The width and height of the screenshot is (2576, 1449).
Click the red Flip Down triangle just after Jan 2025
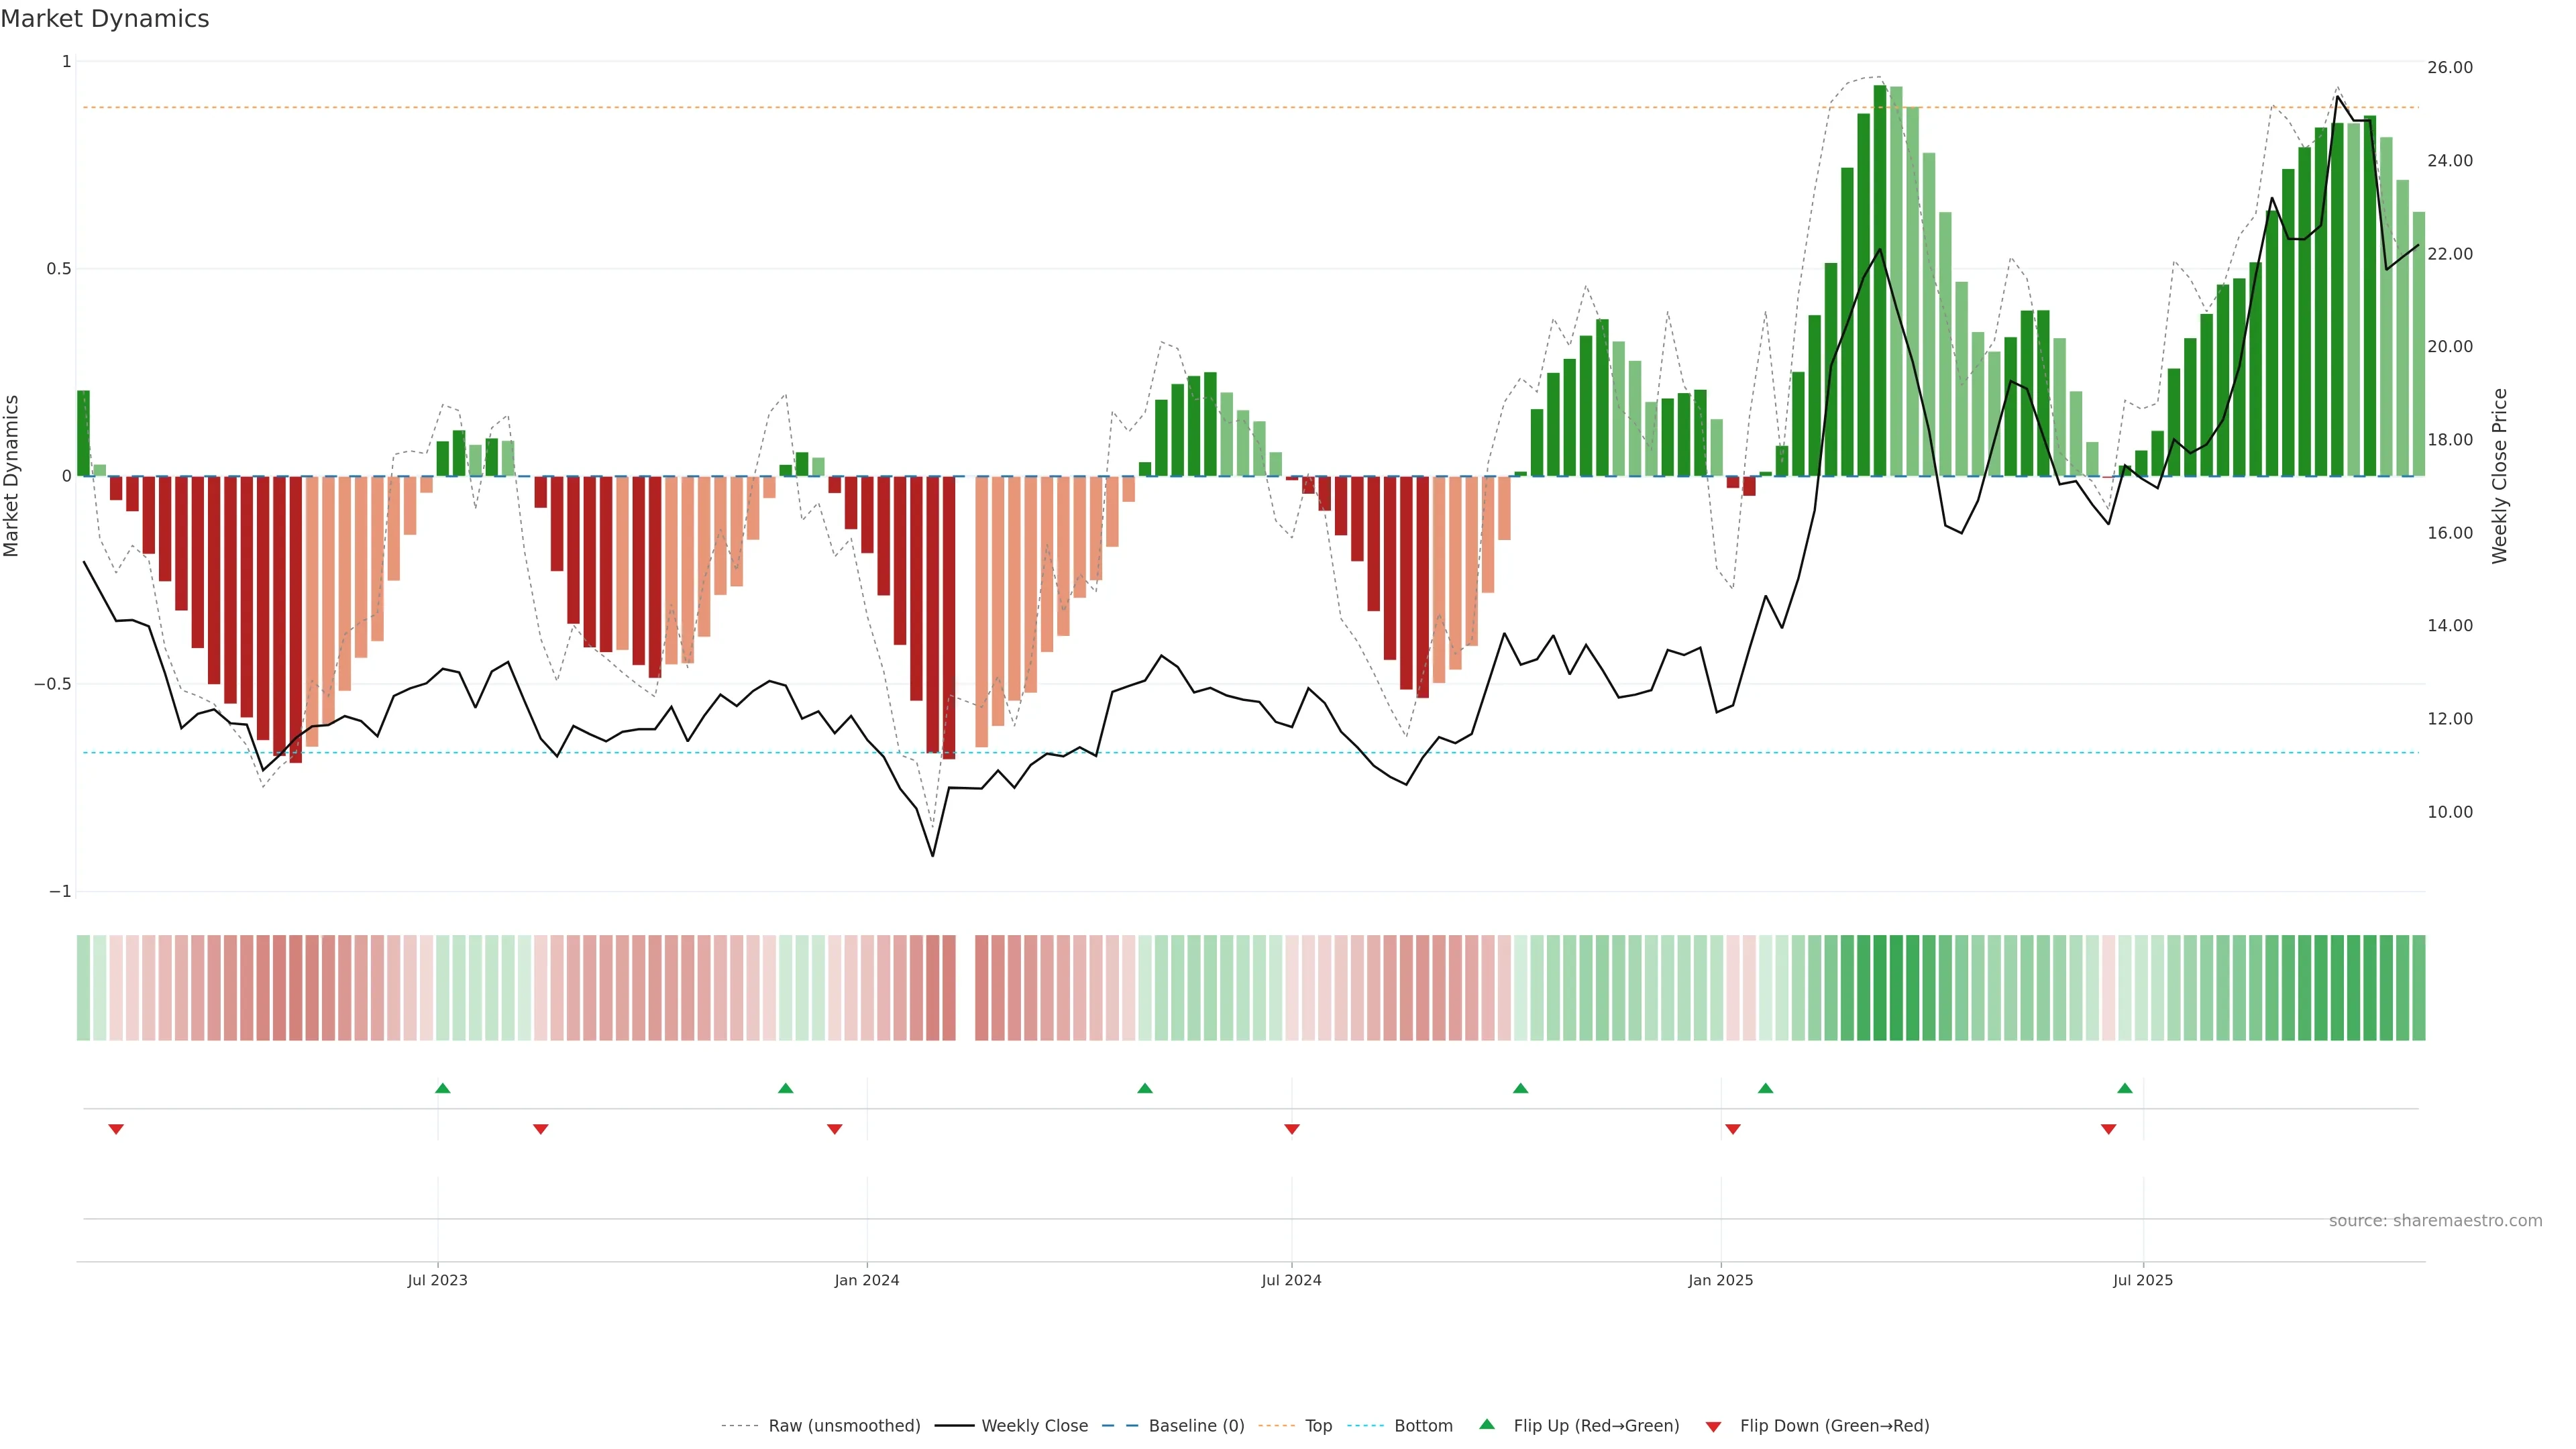1733,1129
